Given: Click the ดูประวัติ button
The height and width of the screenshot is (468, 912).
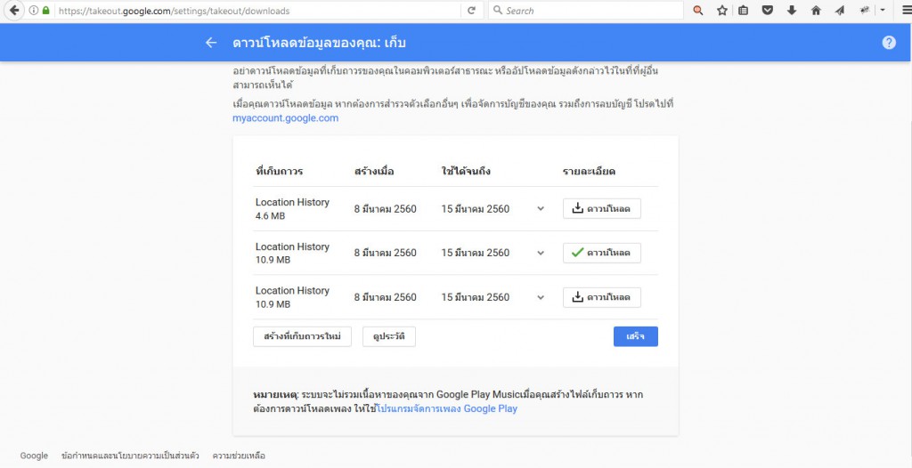Looking at the screenshot, I should coord(388,336).
